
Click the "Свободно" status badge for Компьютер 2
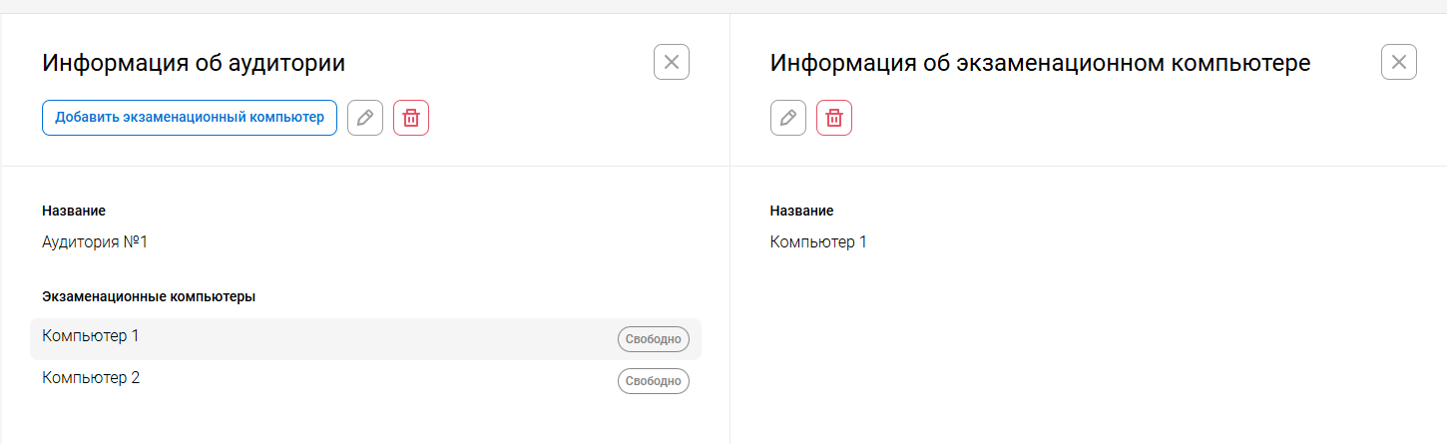click(x=654, y=381)
